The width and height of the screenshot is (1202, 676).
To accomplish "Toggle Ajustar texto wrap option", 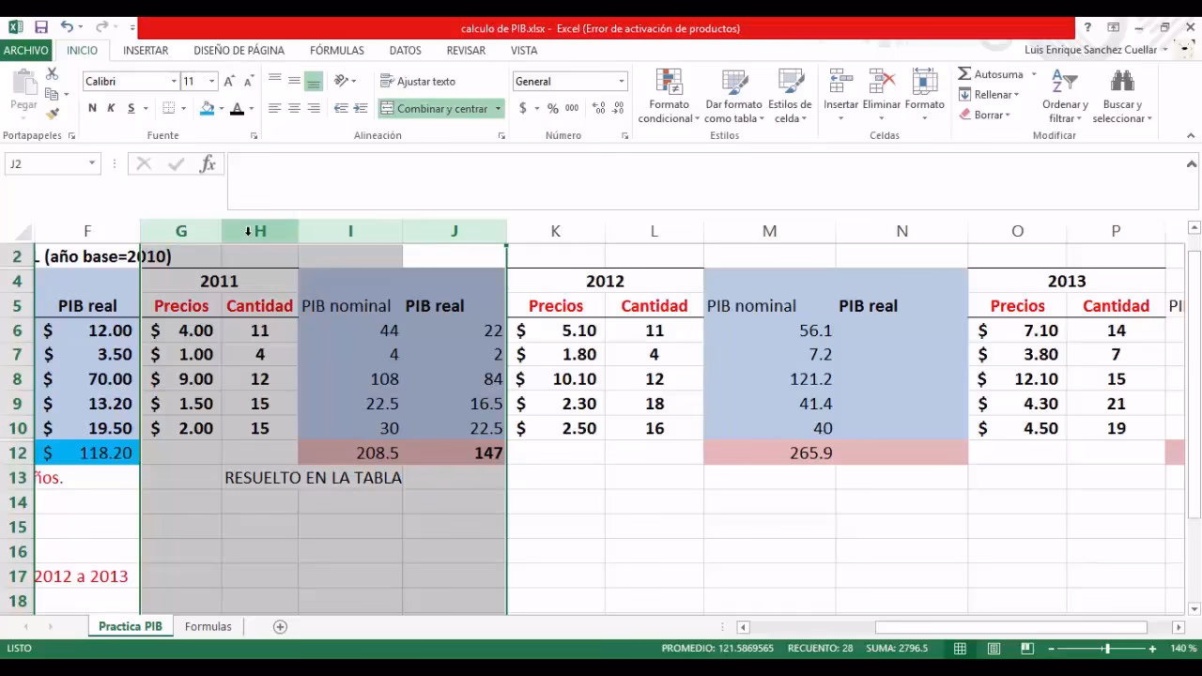I will tap(418, 82).
